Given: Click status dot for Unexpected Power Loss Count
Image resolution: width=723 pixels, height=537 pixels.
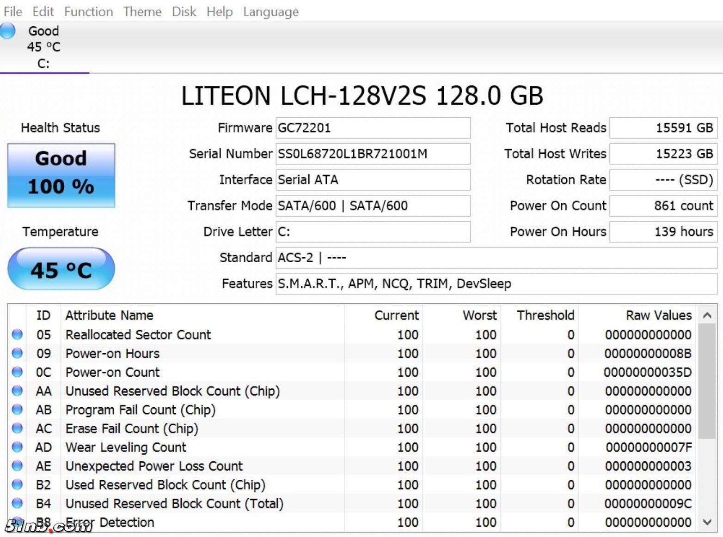Looking at the screenshot, I should click(x=17, y=466).
